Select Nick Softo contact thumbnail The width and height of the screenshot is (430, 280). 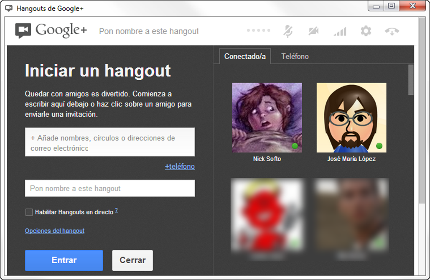pos(267,118)
